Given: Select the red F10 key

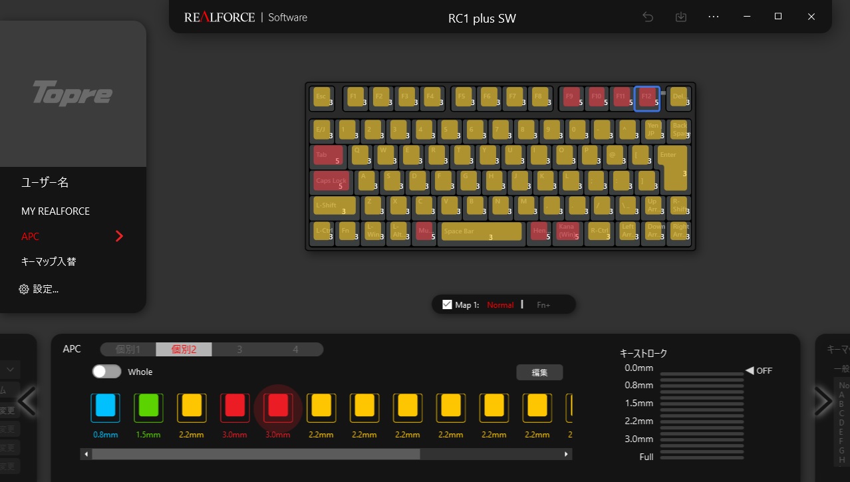Looking at the screenshot, I should coord(597,98).
